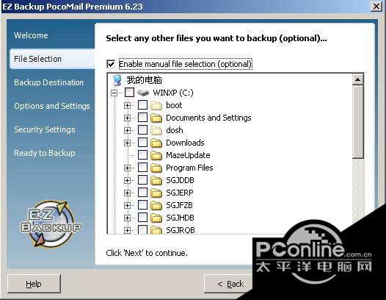This screenshot has width=386, height=300.
Task: Select the SGJFZB folder label
Action: (x=179, y=205)
